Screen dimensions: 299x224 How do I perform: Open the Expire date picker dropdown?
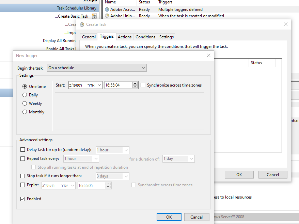(x=73, y=186)
